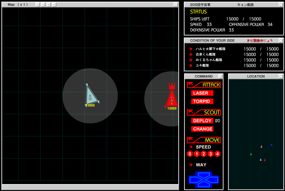Click the キョン艦隊 title text

pyautogui.click(x=245, y=5)
